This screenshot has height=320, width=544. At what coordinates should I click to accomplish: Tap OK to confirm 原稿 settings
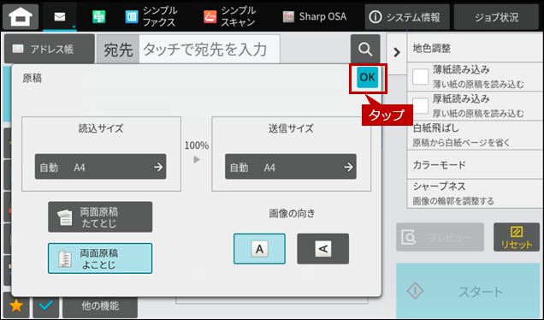pos(368,77)
